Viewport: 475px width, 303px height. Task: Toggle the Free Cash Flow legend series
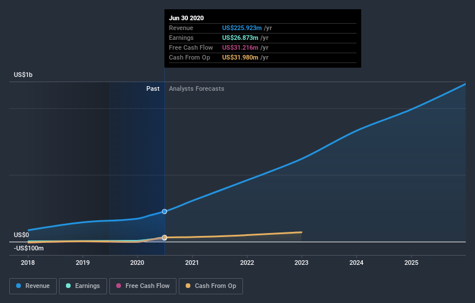[143, 286]
